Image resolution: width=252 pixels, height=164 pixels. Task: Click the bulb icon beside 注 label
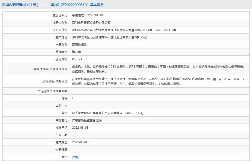click(x=63, y=157)
